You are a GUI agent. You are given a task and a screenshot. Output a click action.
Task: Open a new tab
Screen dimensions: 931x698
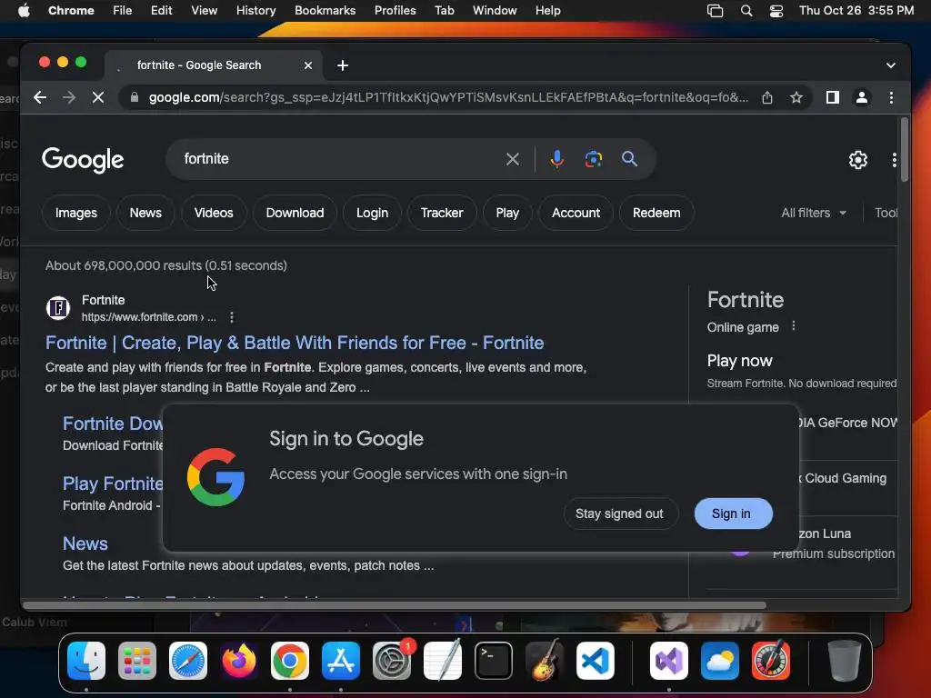(x=343, y=65)
